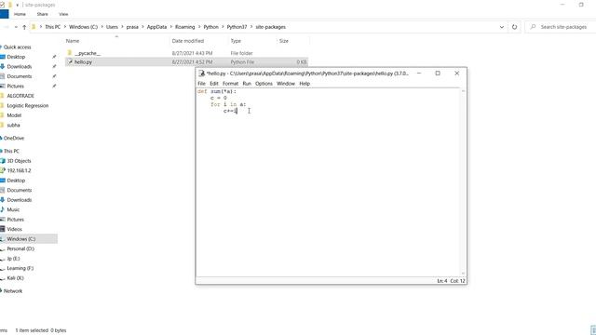
Task: Open 3D Objects under This PC
Action: tap(19, 161)
